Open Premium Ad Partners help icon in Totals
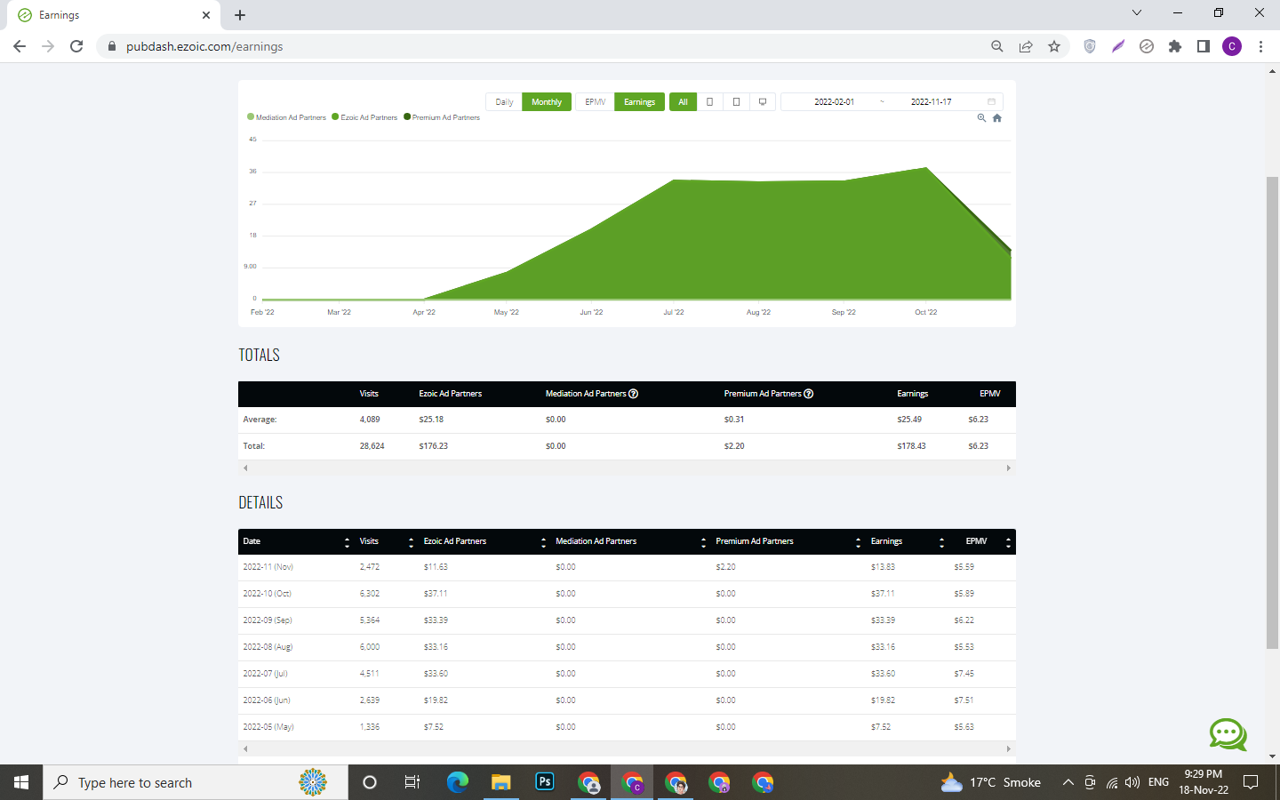Screen dimensions: 1280x800 809,394
